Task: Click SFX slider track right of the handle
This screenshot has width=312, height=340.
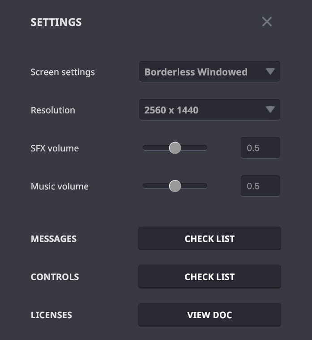Action: tap(195, 148)
